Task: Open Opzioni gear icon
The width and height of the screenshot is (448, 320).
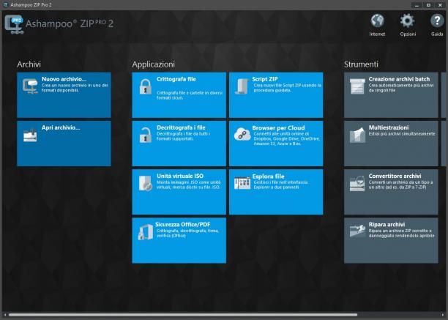Action: (x=407, y=21)
